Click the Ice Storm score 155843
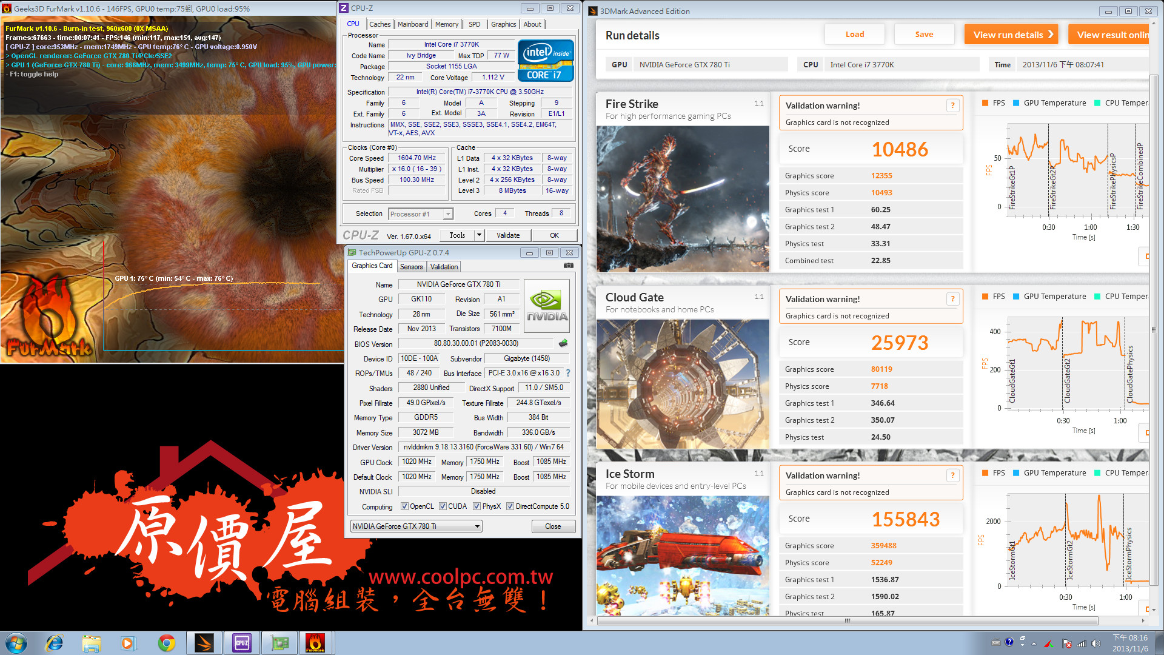The image size is (1164, 655). [x=906, y=519]
